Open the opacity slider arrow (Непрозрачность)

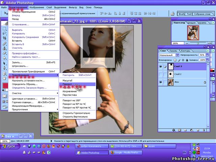click(207, 55)
